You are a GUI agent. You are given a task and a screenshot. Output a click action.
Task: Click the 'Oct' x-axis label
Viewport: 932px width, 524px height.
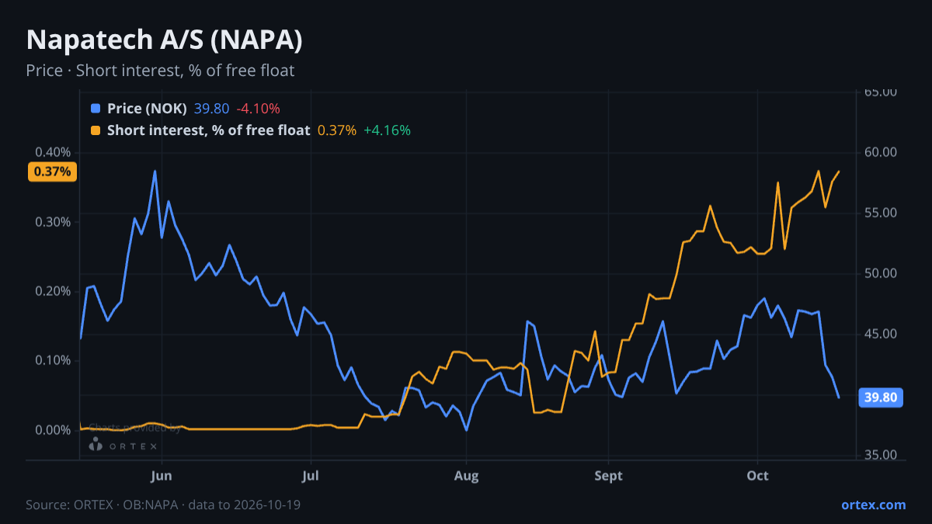tap(757, 476)
